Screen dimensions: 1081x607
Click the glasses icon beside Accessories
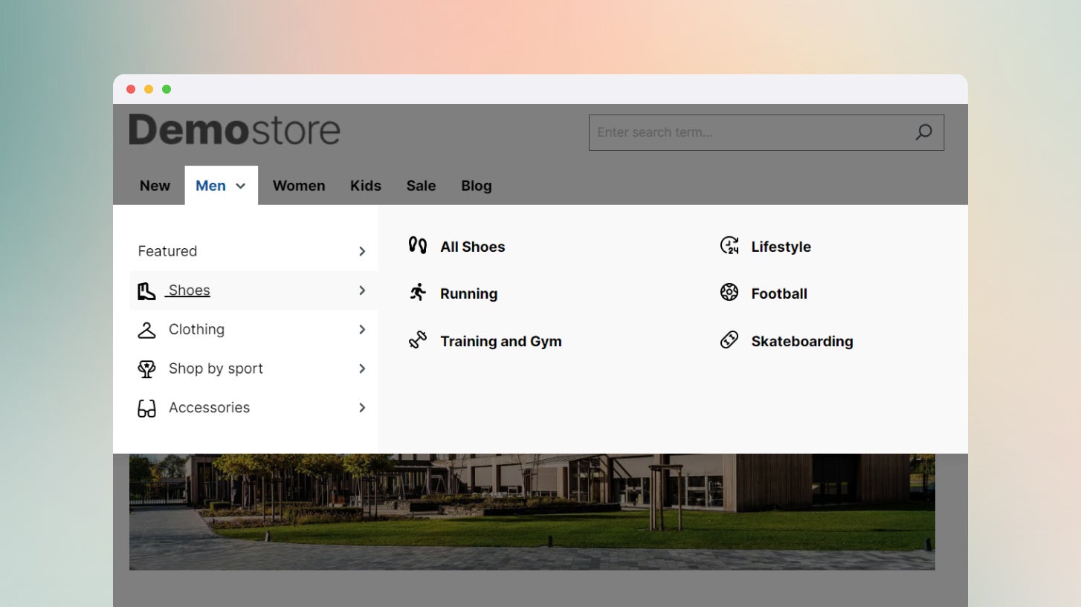click(146, 408)
